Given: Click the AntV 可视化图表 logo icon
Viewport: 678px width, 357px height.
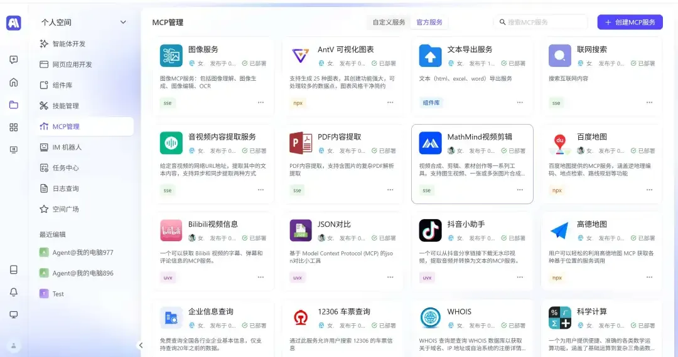Looking at the screenshot, I should 301,56.
